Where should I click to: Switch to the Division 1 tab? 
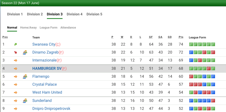[15, 14]
